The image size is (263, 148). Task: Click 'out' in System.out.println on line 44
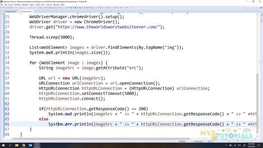[69, 114]
